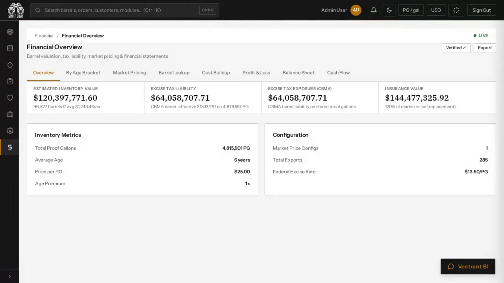
Task: Open the Vectrant BI chat button
Action: (x=468, y=267)
